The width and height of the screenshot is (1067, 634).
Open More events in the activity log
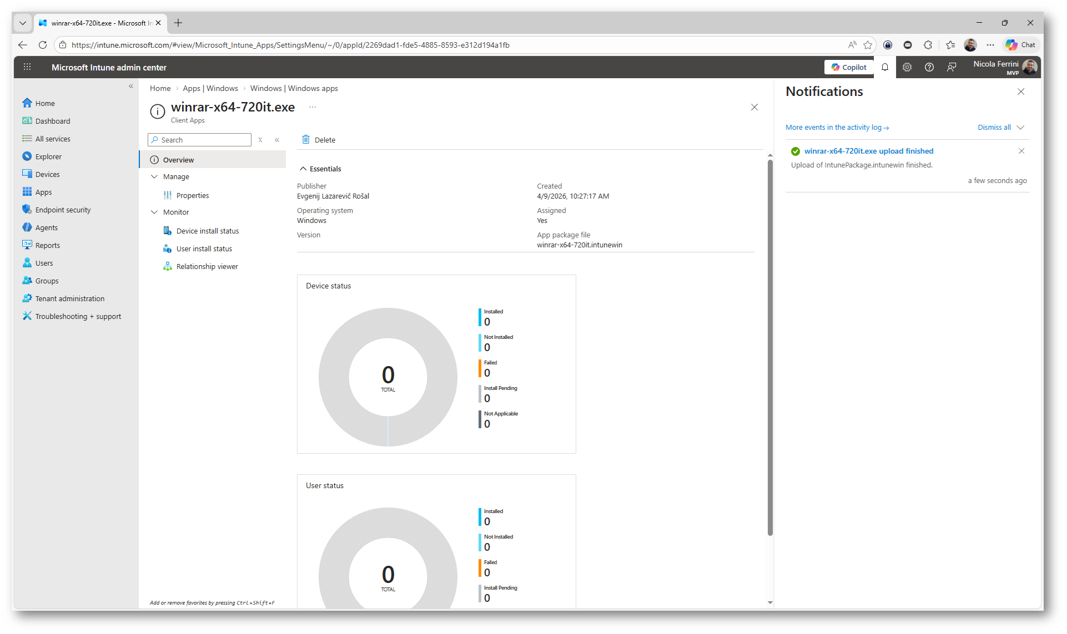837,128
